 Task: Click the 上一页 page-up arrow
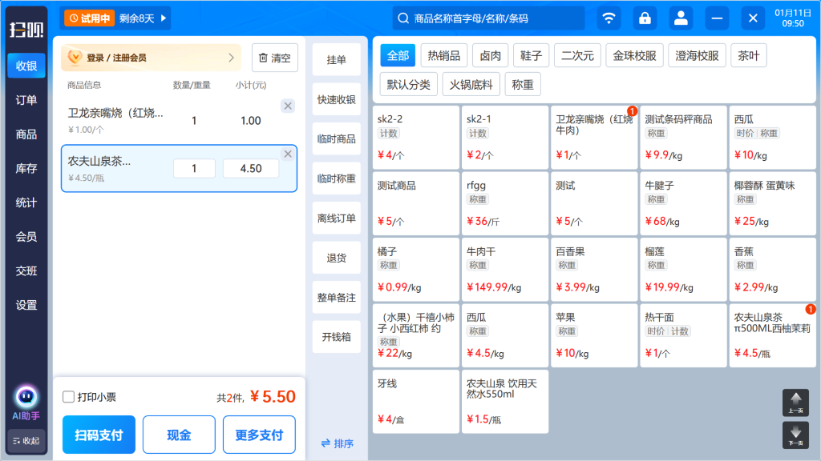795,402
